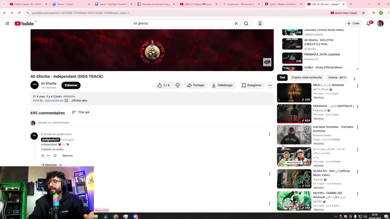
Task: Open the tab search dropdown arrow
Action: (4, 4)
